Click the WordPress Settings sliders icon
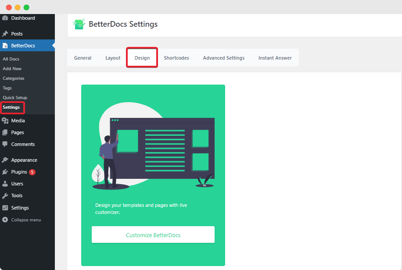The width and height of the screenshot is (402, 270). [5, 207]
